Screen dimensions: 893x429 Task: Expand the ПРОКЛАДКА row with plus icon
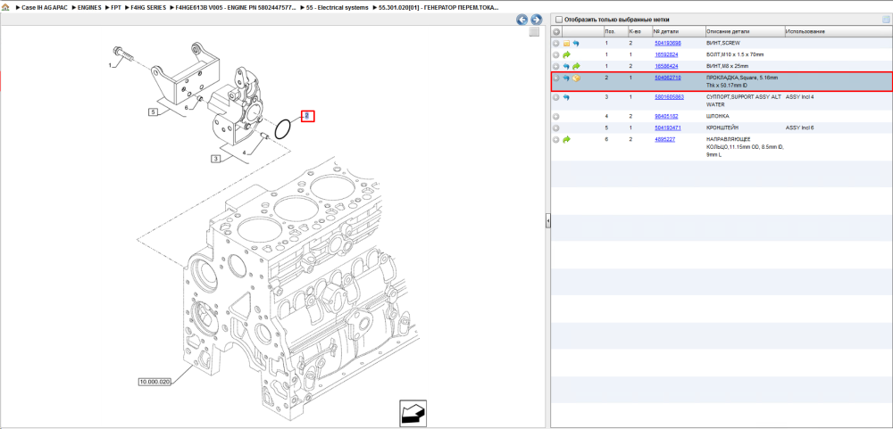[556, 78]
